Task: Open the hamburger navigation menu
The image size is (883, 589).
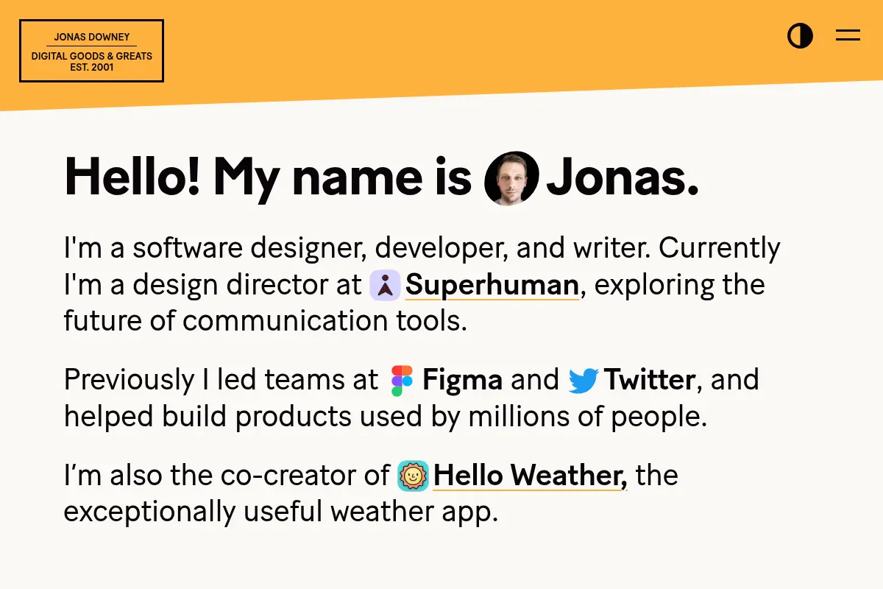Action: coord(848,35)
